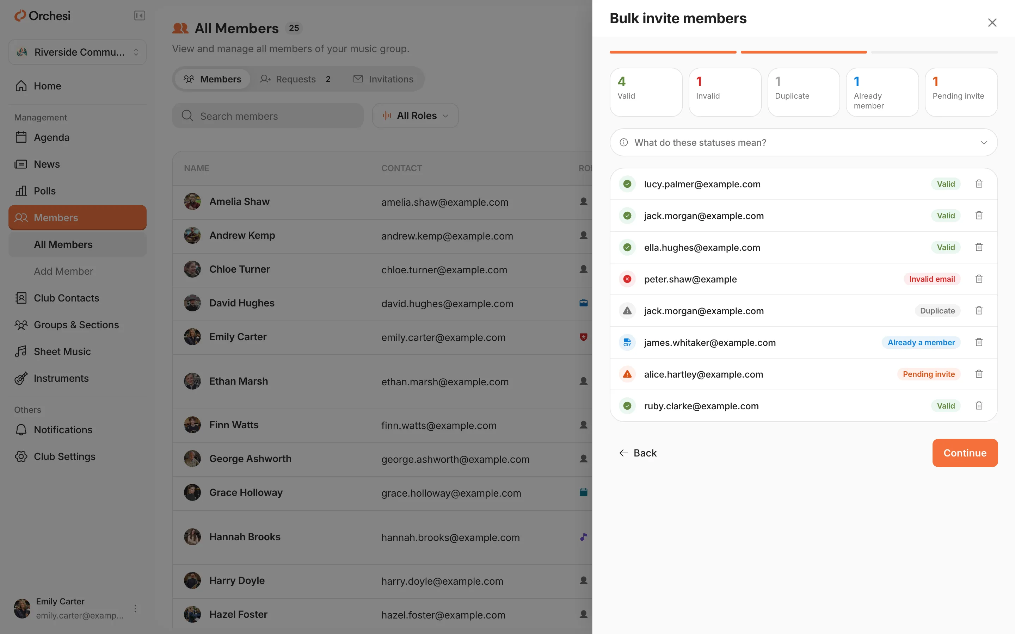1015x634 pixels.
Task: Remove ruby.clarke@example.com trash icon
Action: coord(978,405)
